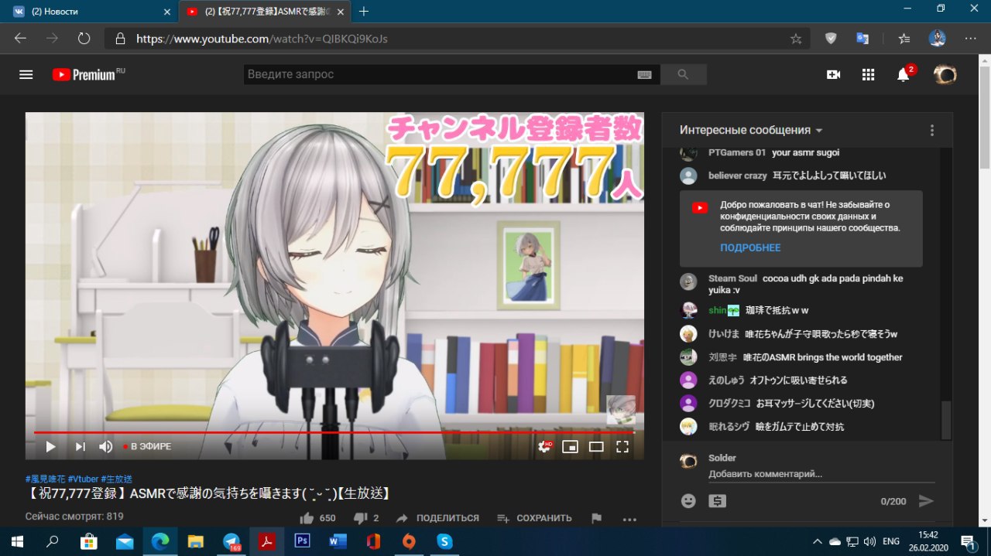Add page to favorites star
Screen dimensions: 991x556
795,39
